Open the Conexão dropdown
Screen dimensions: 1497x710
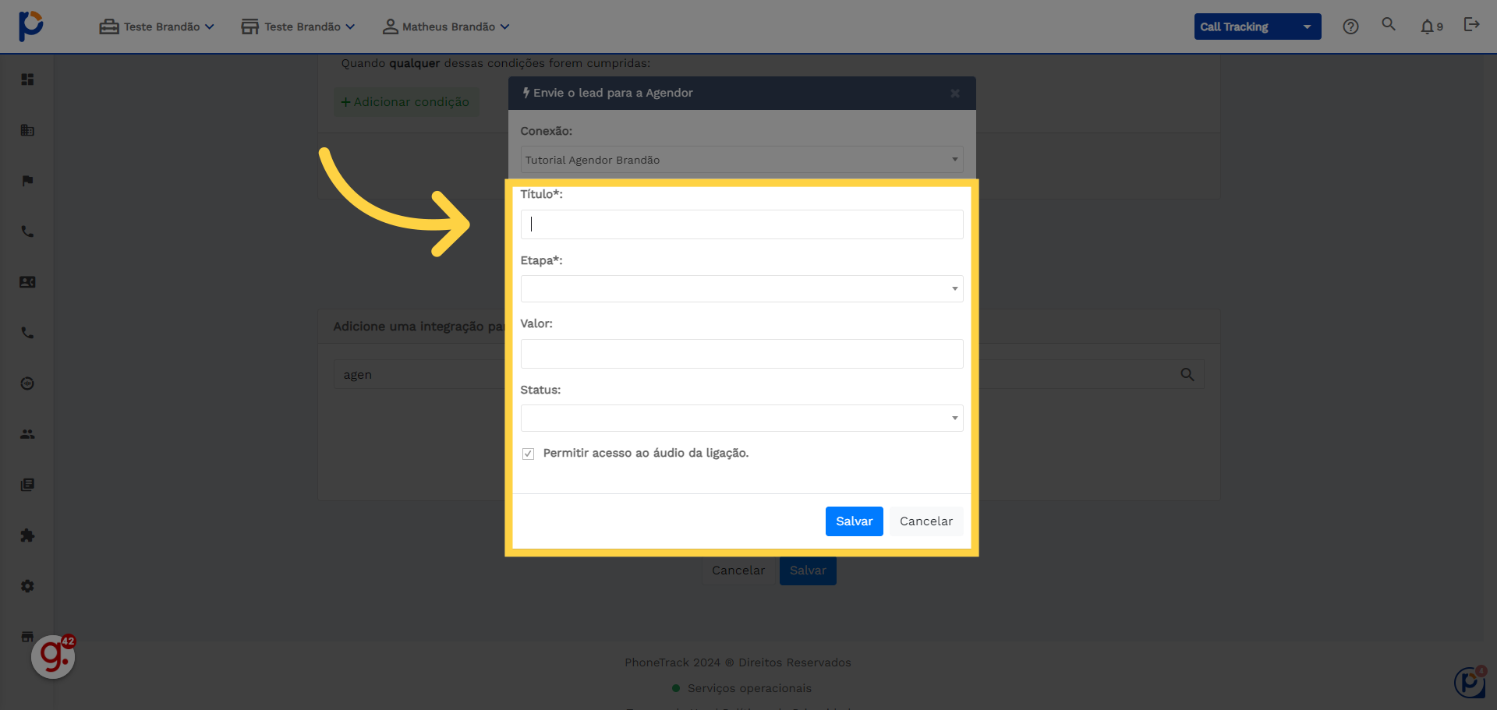tap(741, 160)
